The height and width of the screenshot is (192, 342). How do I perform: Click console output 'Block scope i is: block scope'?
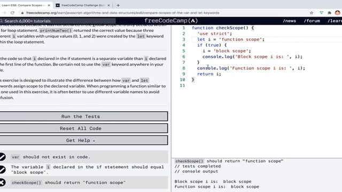tap(213, 181)
